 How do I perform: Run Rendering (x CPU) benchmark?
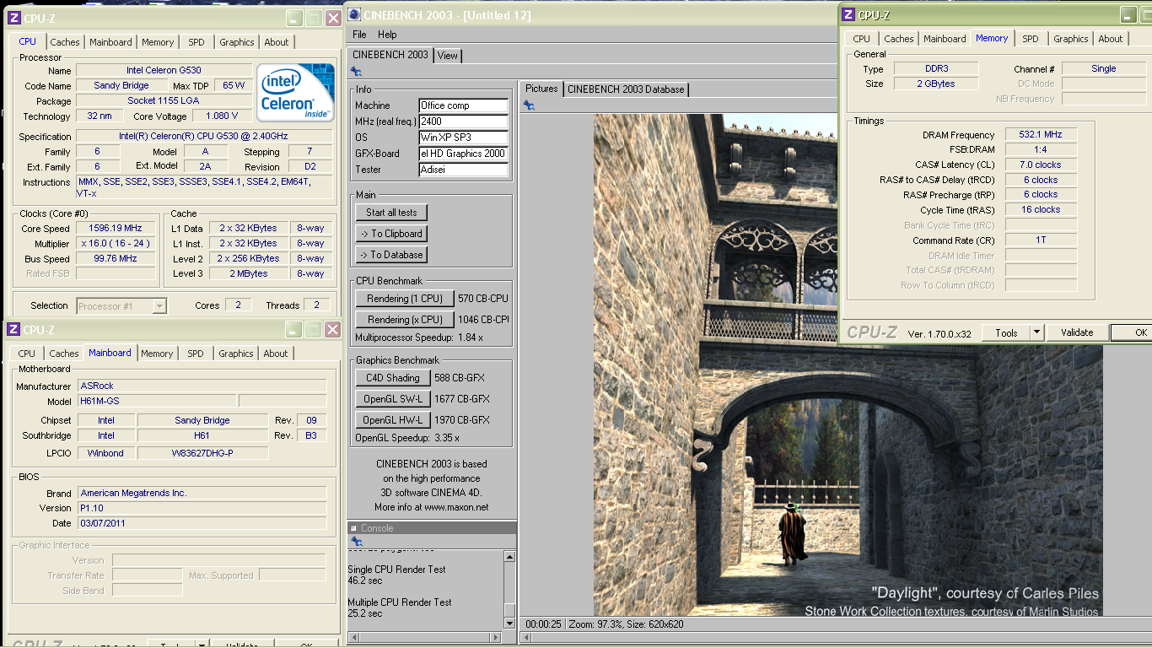(x=405, y=320)
